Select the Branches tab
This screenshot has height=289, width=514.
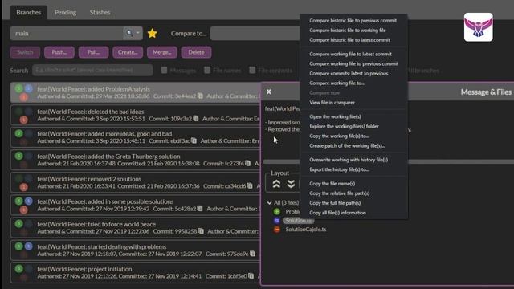pyautogui.click(x=29, y=13)
